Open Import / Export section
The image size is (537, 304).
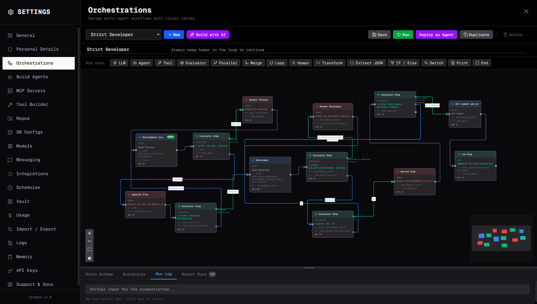coord(39,229)
